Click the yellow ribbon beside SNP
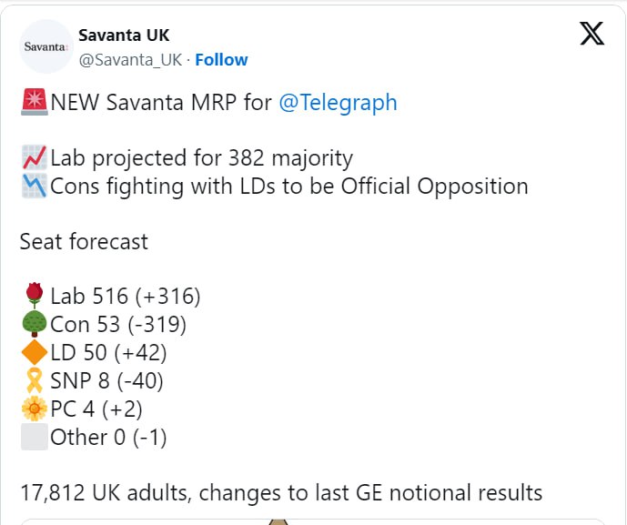 [x=34, y=380]
